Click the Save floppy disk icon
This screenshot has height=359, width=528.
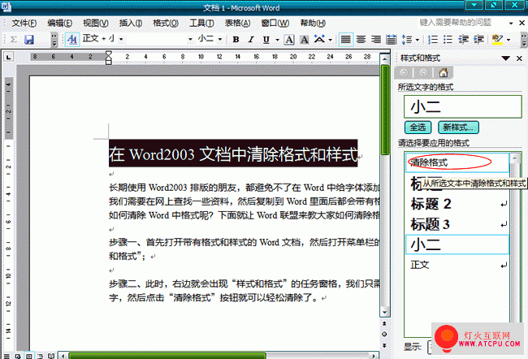pyautogui.click(x=29, y=40)
